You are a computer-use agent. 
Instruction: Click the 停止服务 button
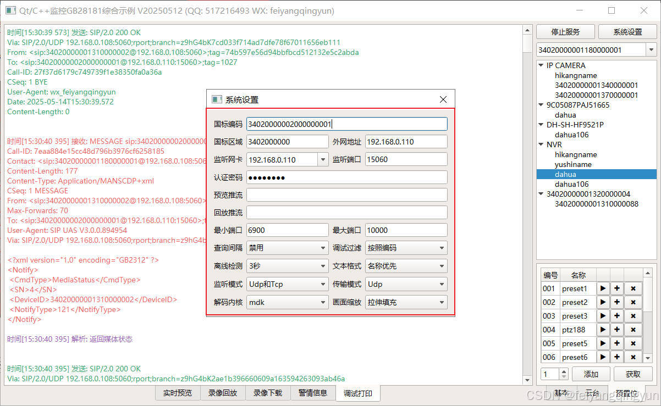pos(565,32)
